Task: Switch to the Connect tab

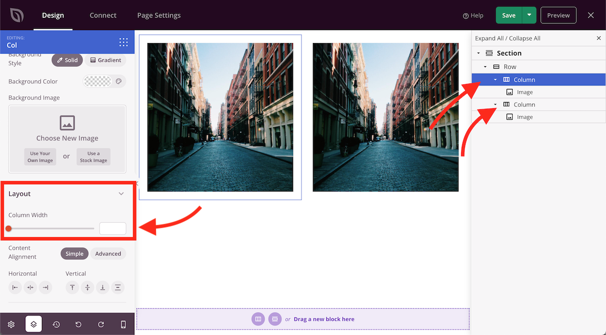Action: pyautogui.click(x=103, y=15)
